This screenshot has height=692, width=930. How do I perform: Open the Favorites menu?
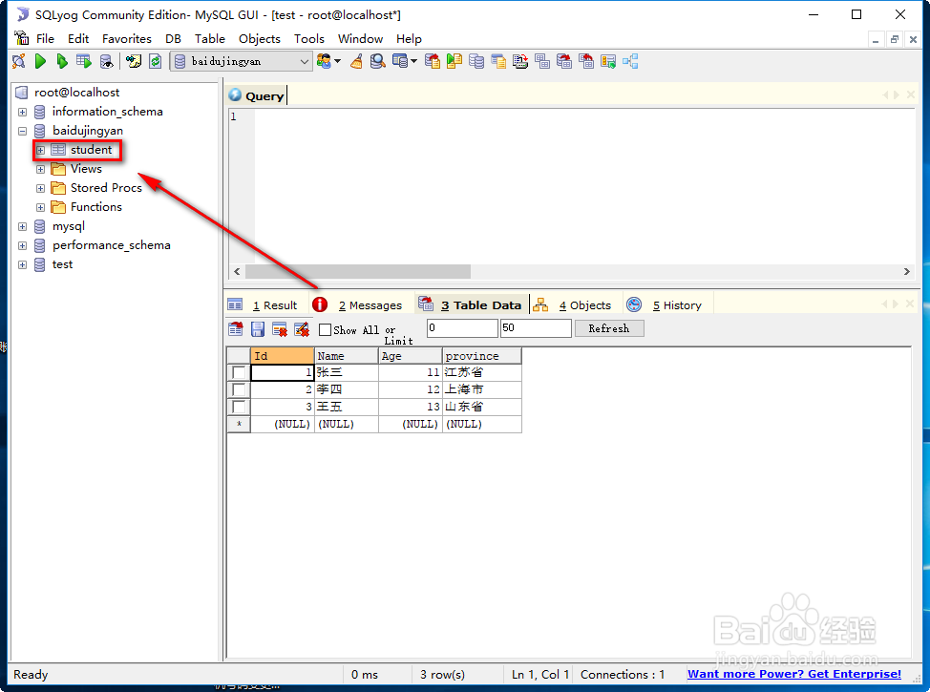click(x=127, y=38)
